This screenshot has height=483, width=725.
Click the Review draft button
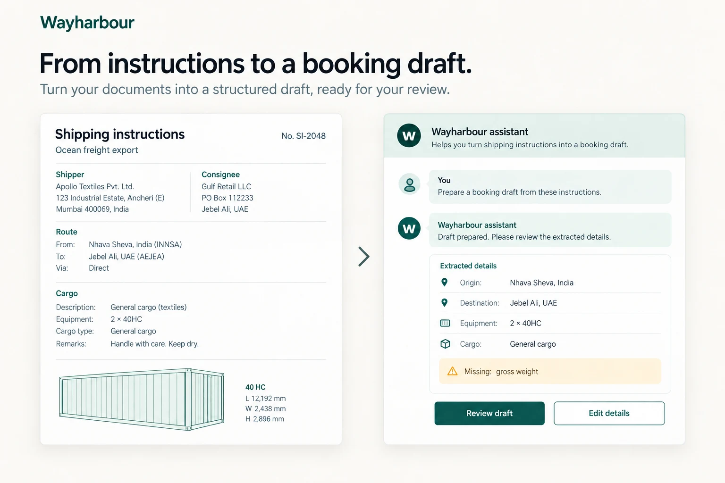pos(489,413)
